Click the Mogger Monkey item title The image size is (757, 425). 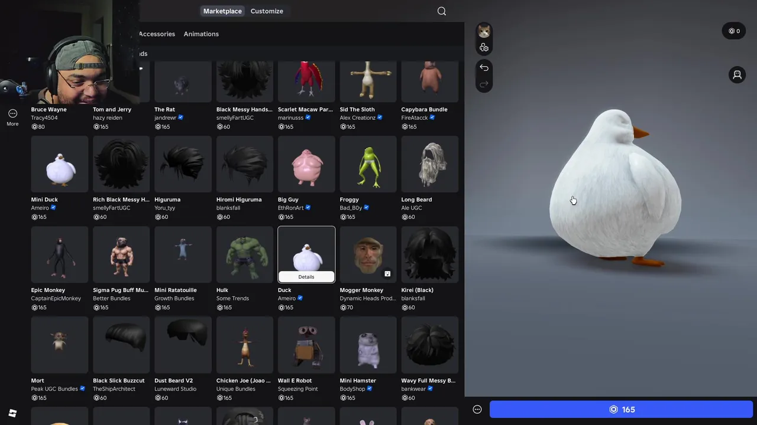(x=361, y=290)
